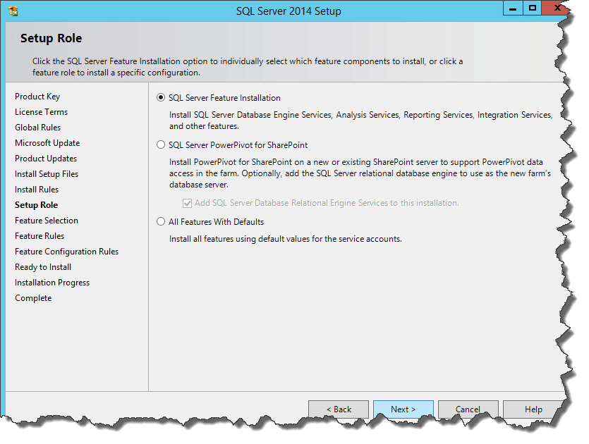
Task: Click Install Setup Files step
Action: (x=47, y=174)
